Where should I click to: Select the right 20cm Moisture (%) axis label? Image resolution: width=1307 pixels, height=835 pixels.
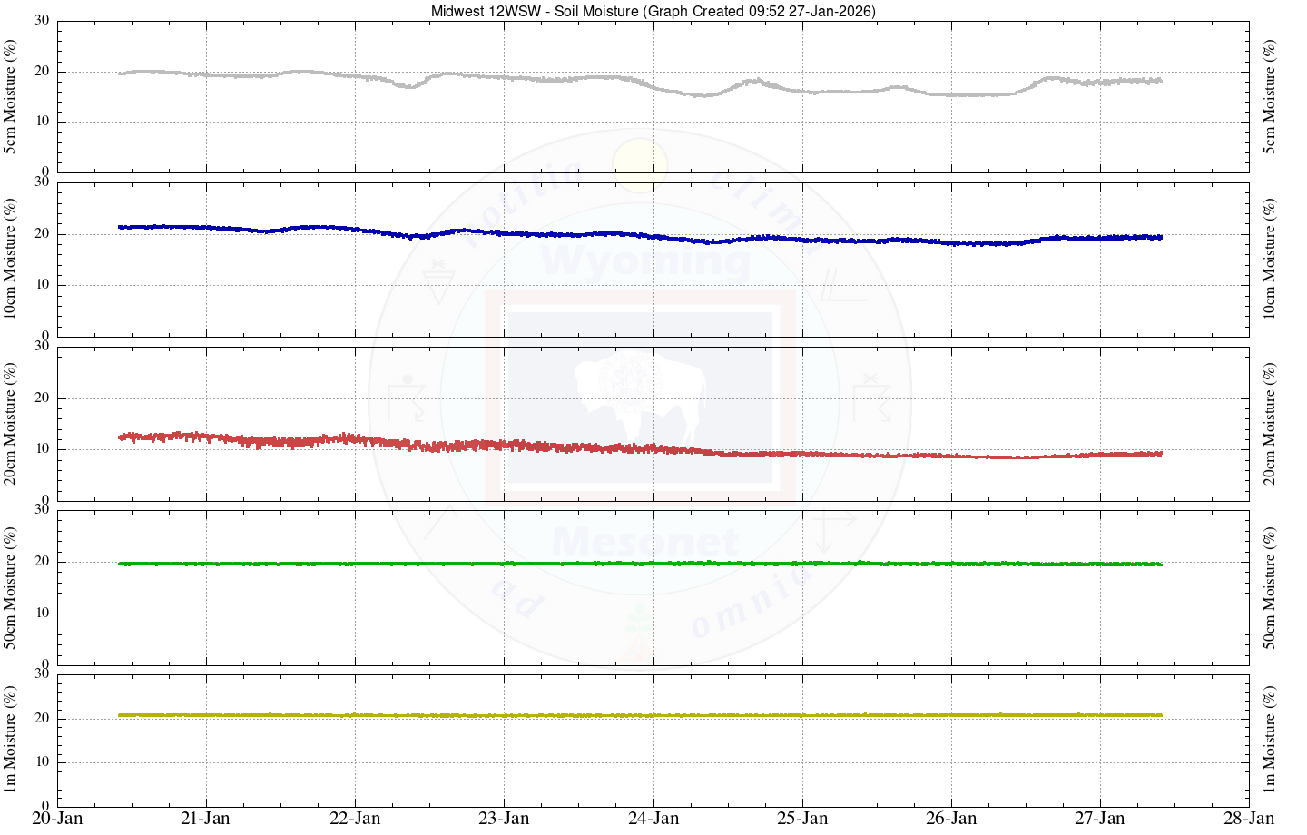[x=1270, y=423]
